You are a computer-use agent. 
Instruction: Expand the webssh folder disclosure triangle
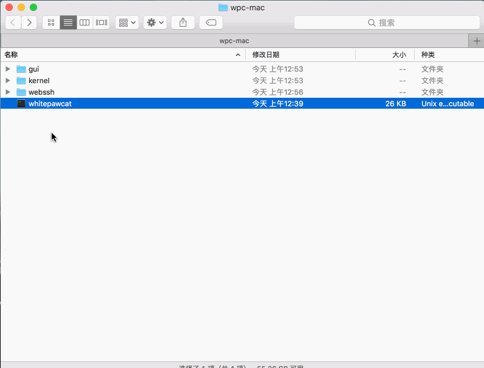click(x=8, y=92)
